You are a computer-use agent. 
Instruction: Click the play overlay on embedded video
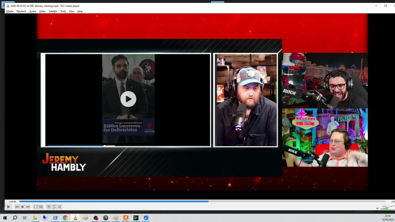(x=128, y=99)
